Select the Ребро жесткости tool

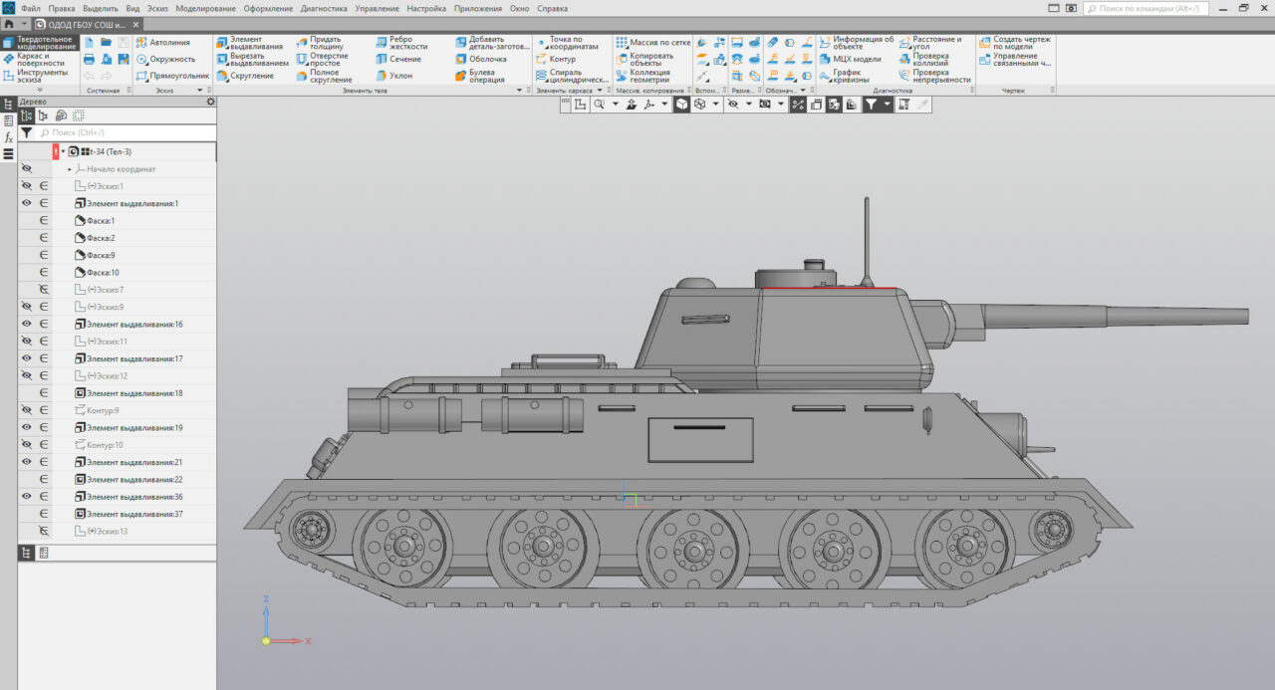[x=404, y=43]
